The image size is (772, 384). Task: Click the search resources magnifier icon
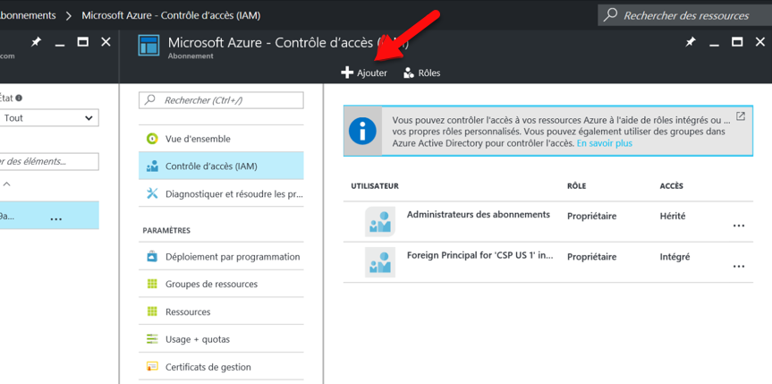coord(610,15)
